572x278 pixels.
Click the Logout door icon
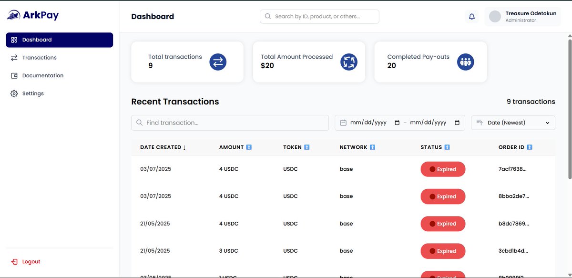(x=14, y=262)
